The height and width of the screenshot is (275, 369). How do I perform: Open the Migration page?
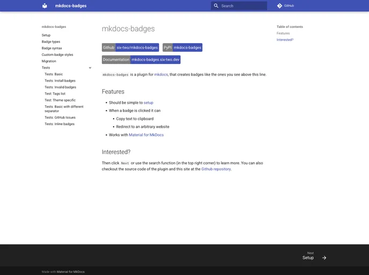49,61
